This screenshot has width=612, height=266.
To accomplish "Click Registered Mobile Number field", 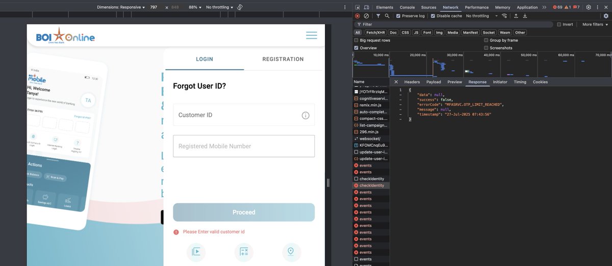I will pos(244,146).
